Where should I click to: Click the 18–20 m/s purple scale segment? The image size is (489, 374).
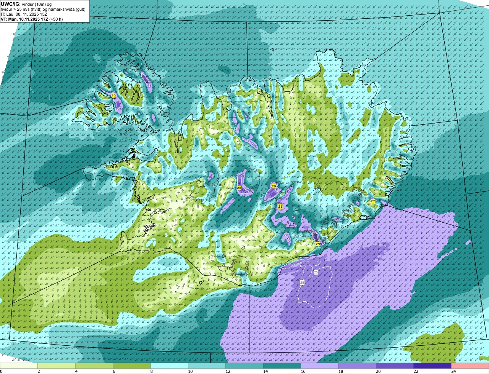click(358, 366)
